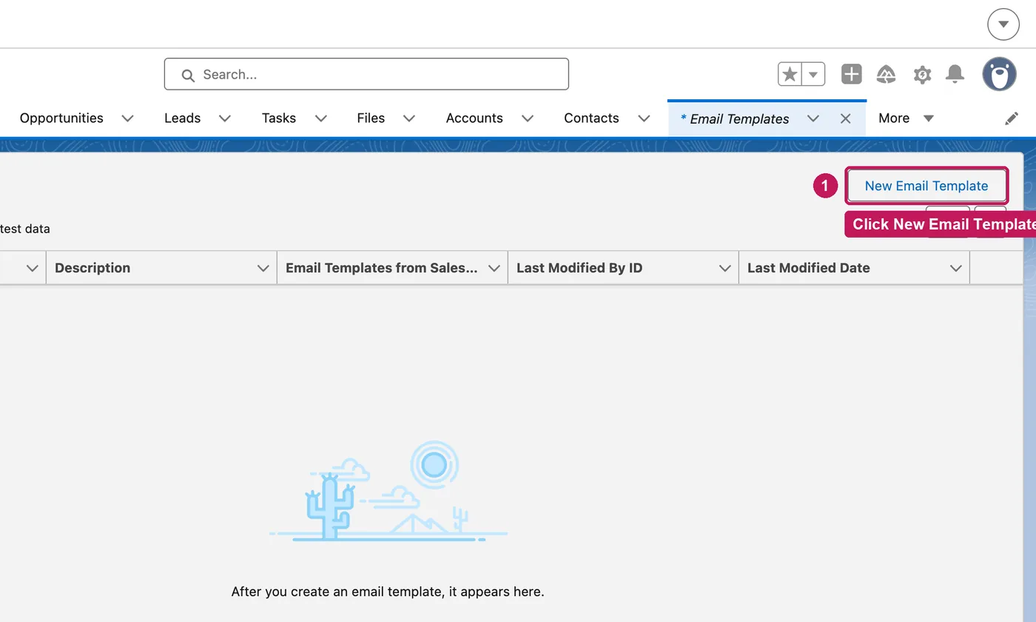Screen dimensions: 1036x622
Task: Navigate to the Contacts tab
Action: [591, 118]
